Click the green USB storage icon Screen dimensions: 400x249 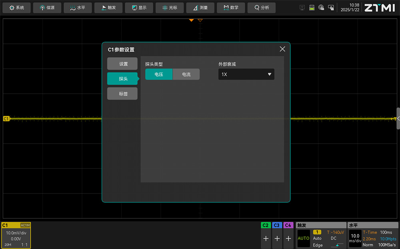tap(312, 8)
